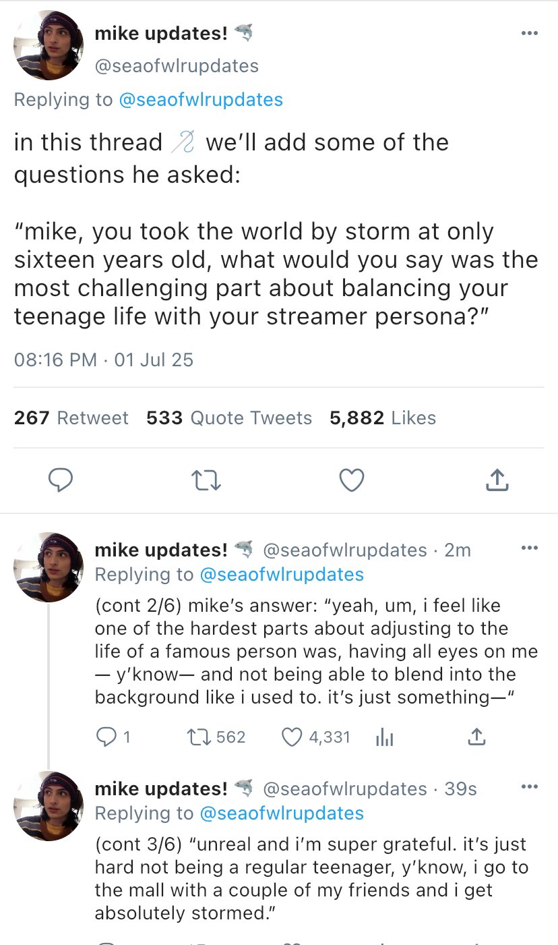Open more options on cont 2/6 reply

click(x=530, y=548)
